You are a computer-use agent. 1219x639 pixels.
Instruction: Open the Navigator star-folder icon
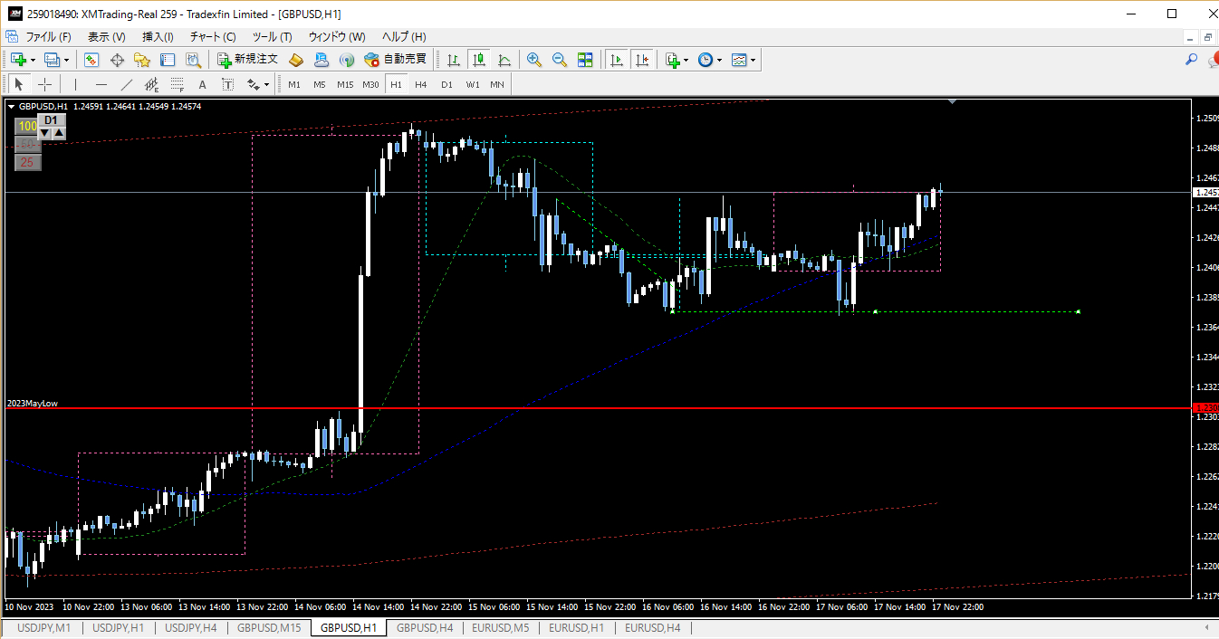tap(142, 60)
